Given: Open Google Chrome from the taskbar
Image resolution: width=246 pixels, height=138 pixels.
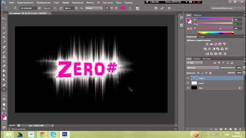Looking at the screenshot, I should point(42,134).
